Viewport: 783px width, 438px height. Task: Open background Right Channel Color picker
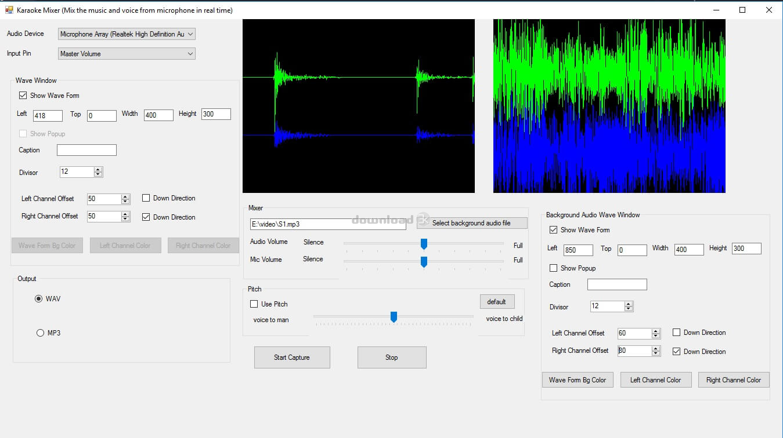pyautogui.click(x=734, y=380)
